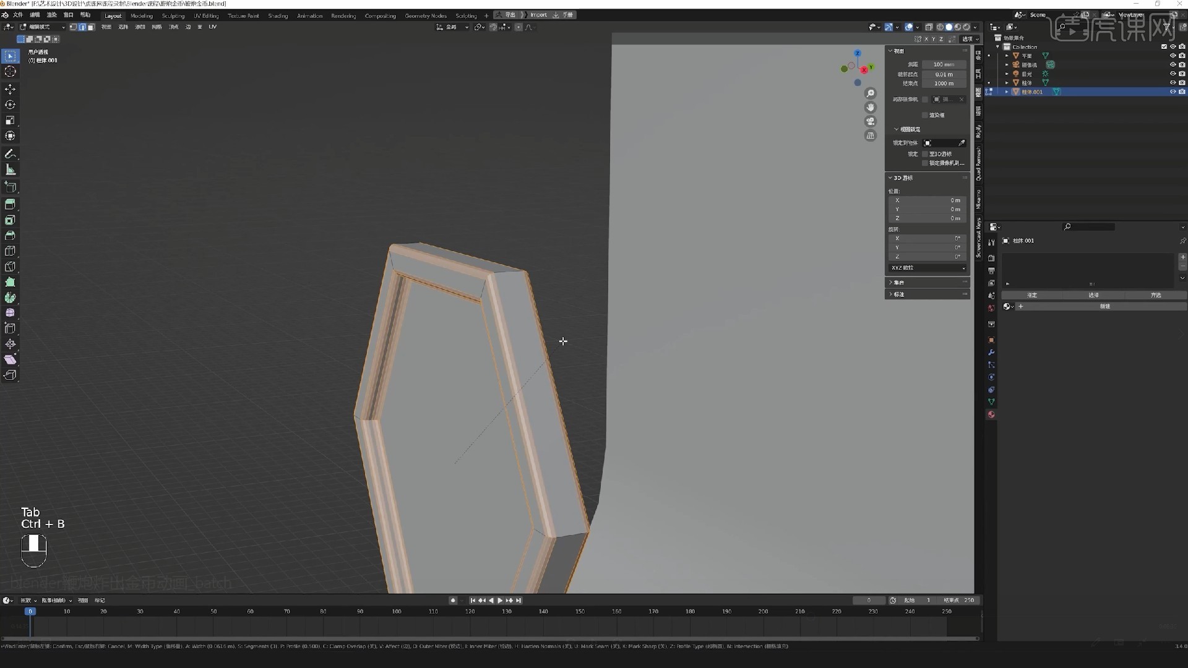This screenshot has height=668, width=1188.
Task: Open the XYZ 欧拉 rotation mode dropdown
Action: click(x=928, y=268)
